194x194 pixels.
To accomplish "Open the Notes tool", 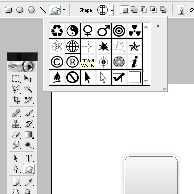I will [16, 182].
